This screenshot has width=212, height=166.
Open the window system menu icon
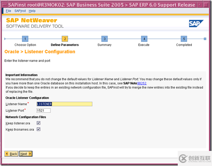tap(5, 5)
